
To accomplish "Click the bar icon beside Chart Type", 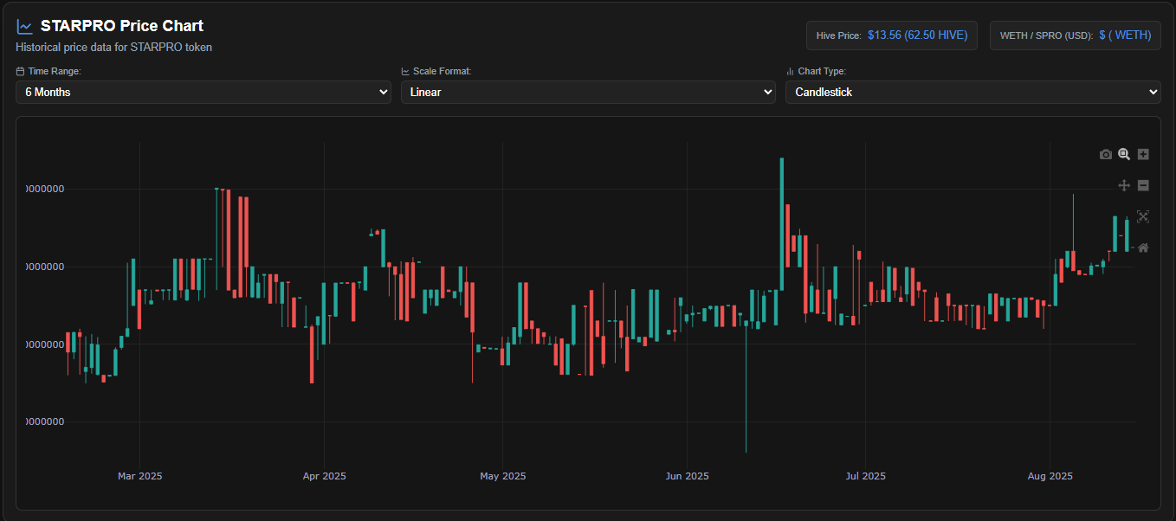I will tap(790, 71).
